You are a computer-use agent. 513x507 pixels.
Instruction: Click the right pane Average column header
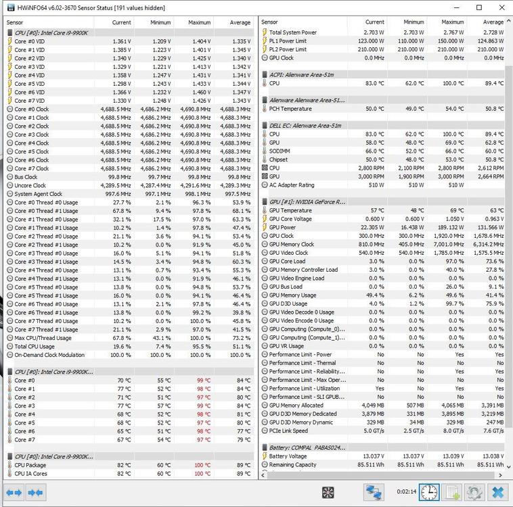493,22
